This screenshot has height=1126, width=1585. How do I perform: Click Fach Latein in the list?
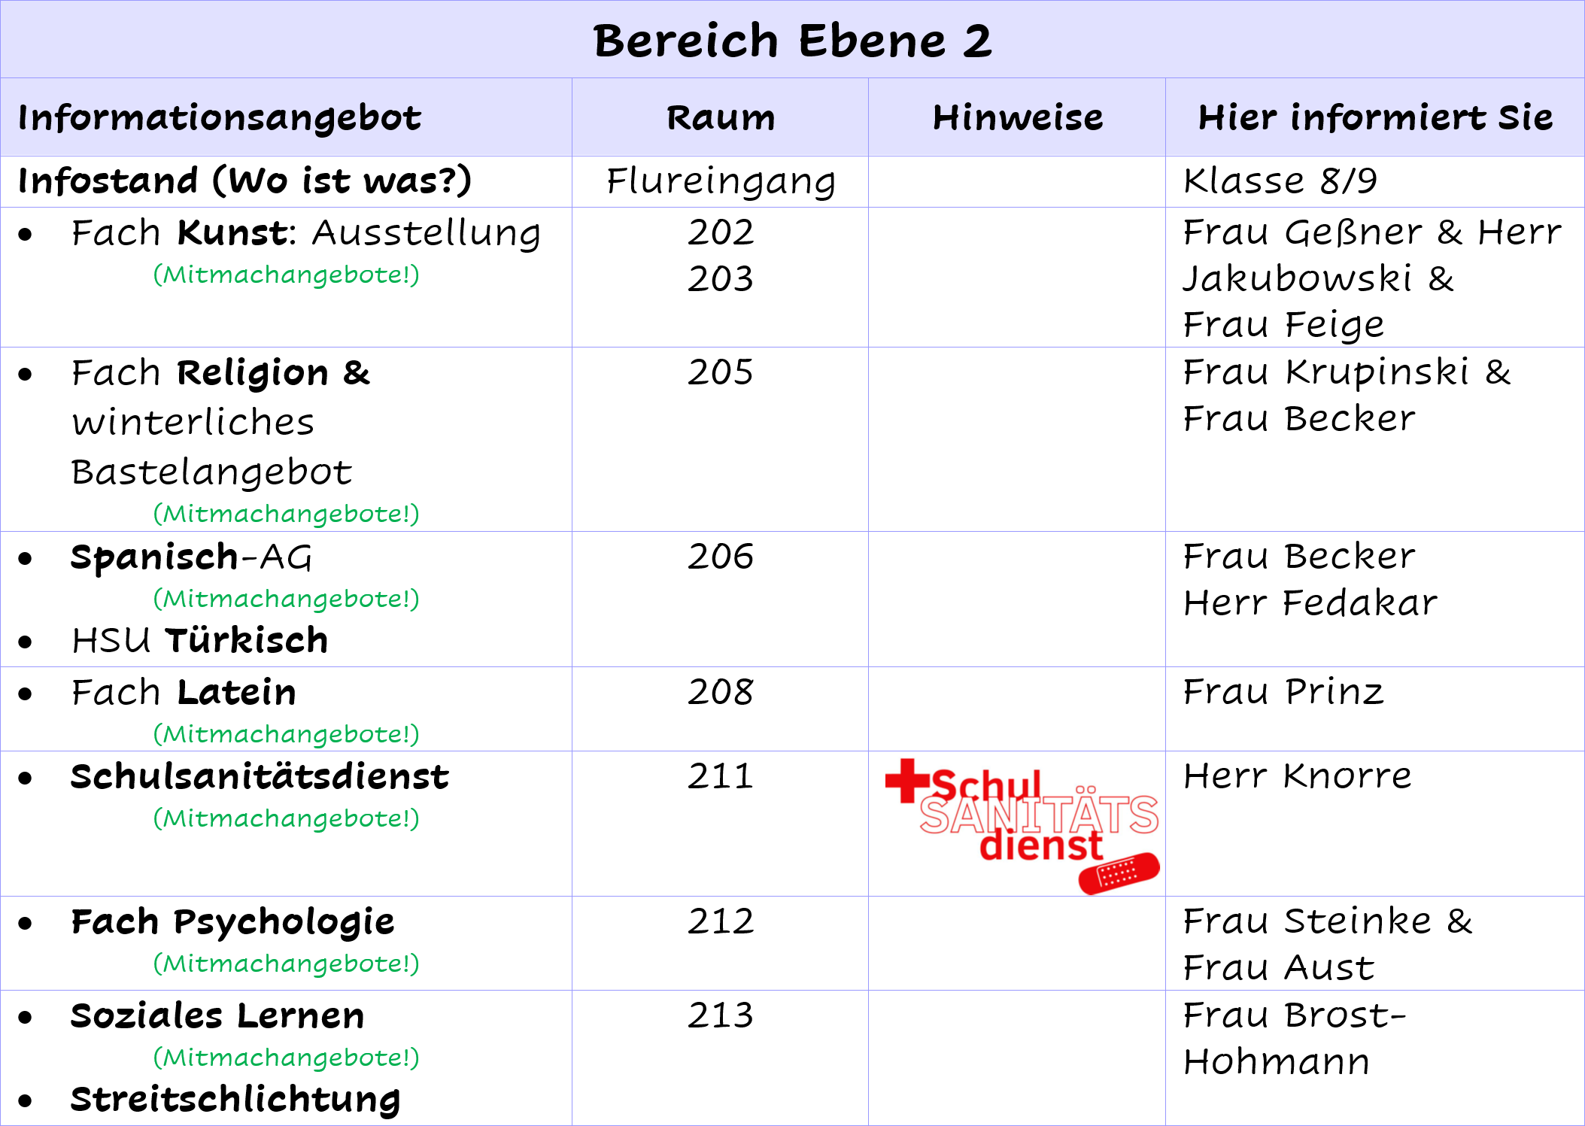[184, 691]
